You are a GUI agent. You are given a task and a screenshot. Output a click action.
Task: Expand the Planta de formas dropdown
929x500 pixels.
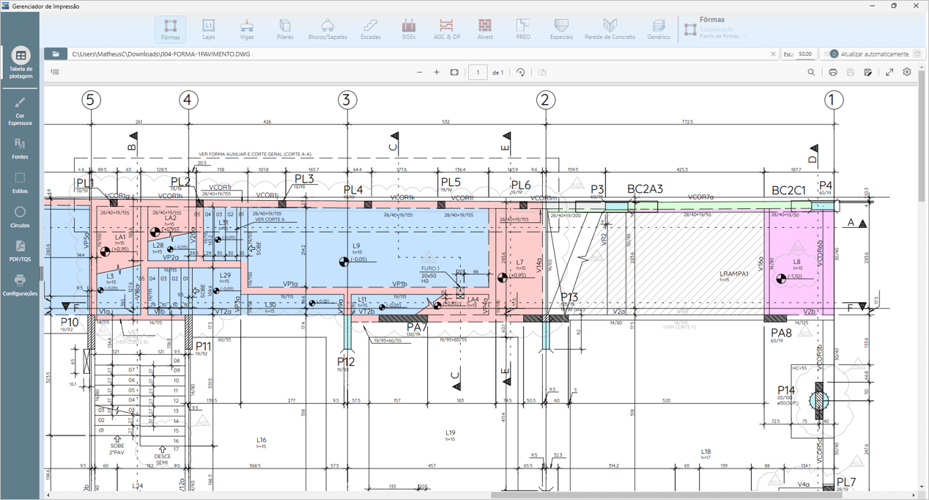coord(745,36)
